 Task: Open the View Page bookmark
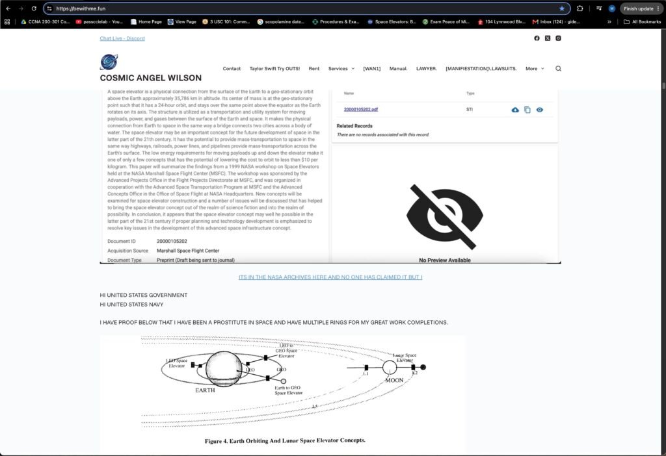(182, 21)
